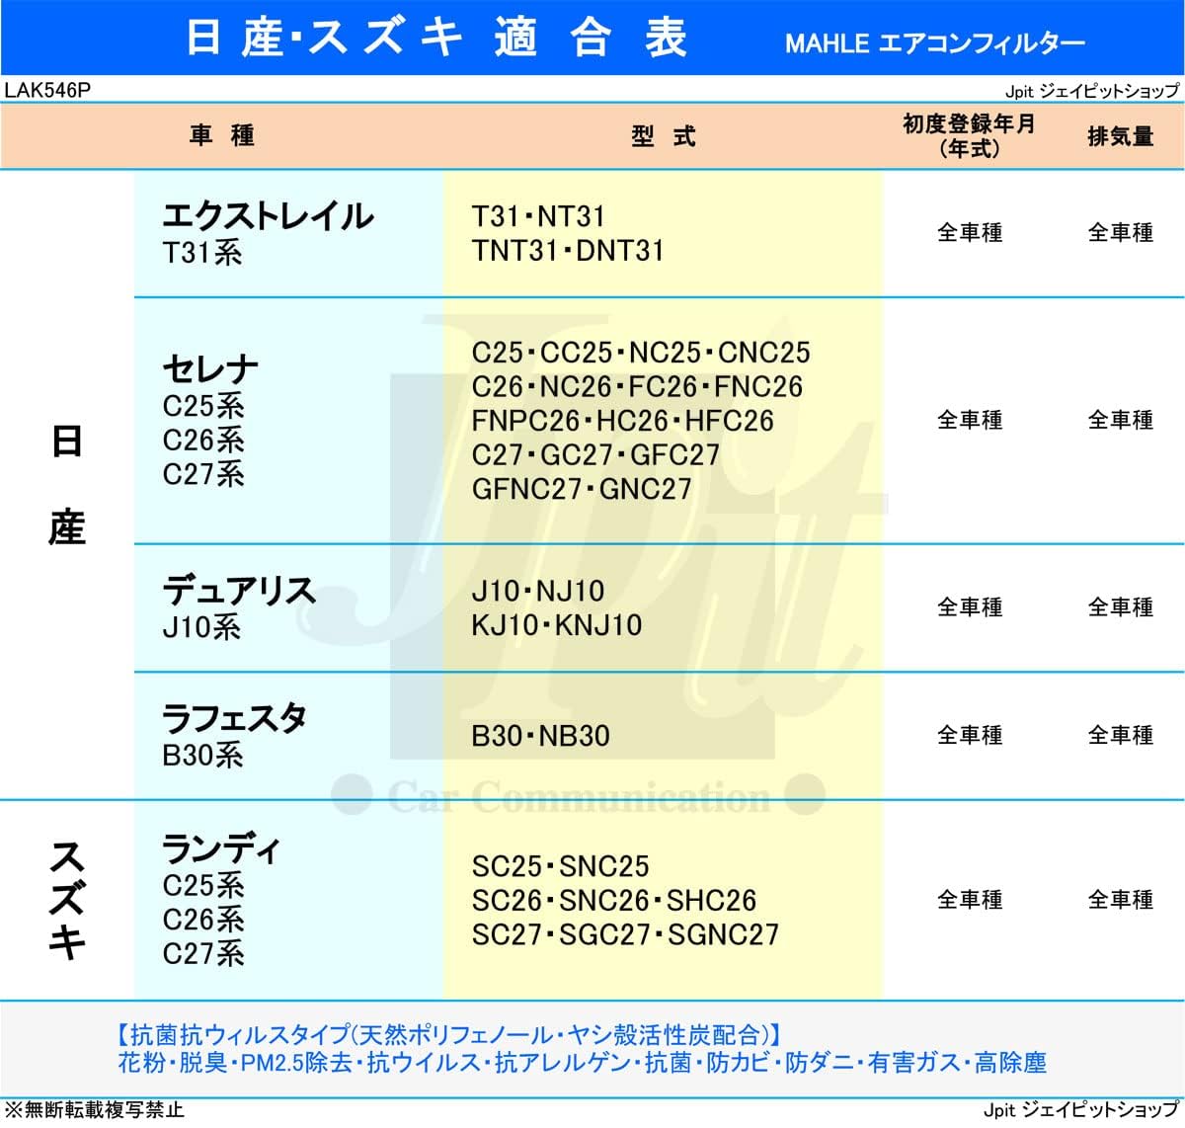This screenshot has height=1128, width=1185.
Task: Click the 排気量 column header
Action: pos(1120,136)
